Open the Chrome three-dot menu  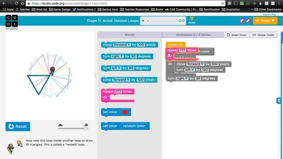point(279,3)
